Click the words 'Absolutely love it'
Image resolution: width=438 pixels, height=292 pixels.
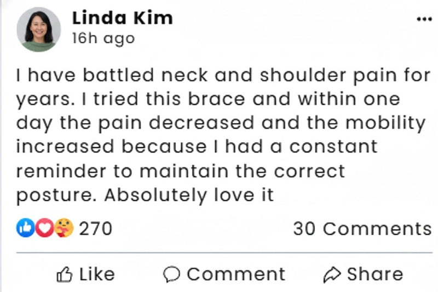[188, 195]
